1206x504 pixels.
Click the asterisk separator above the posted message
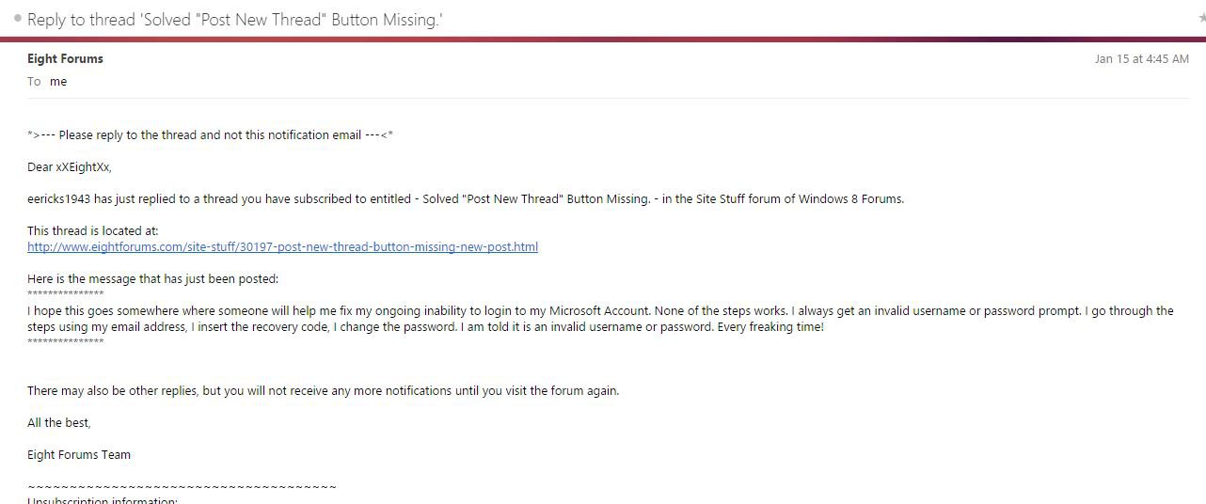pyautogui.click(x=66, y=294)
